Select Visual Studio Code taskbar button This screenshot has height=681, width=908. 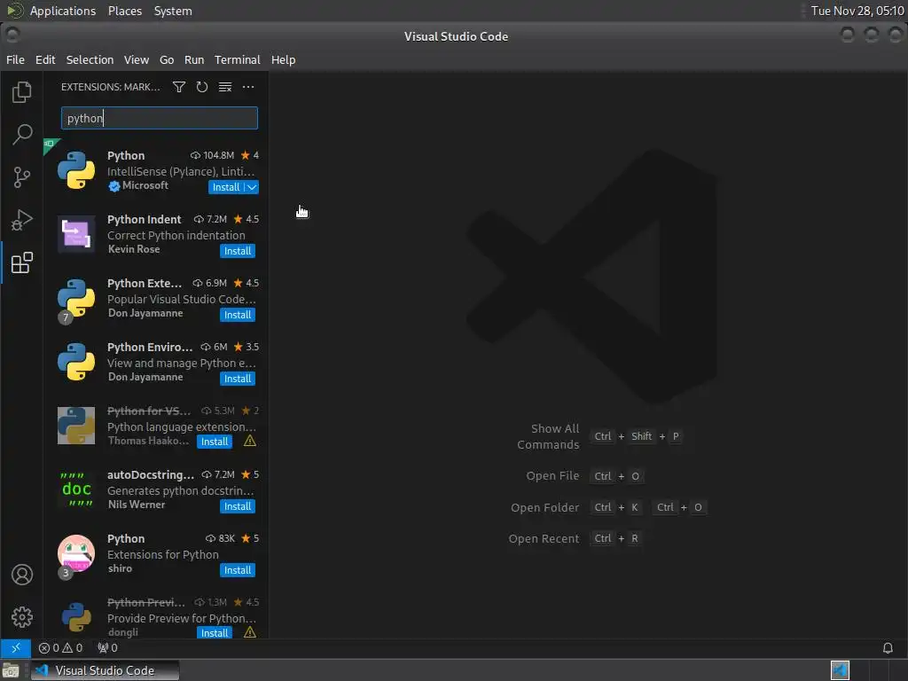click(x=105, y=670)
